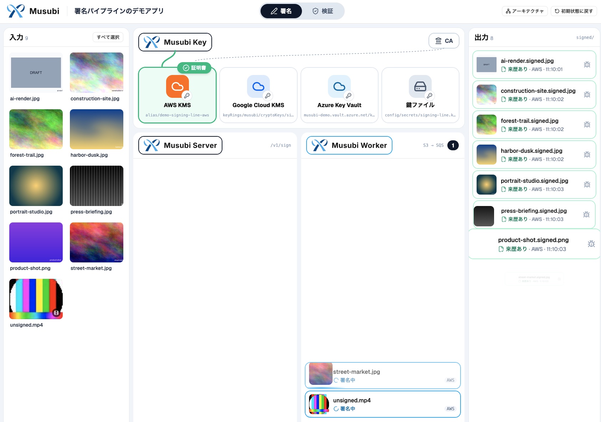Open debug icon for portrait-studio.signed.jpg
The height and width of the screenshot is (422, 601).
tap(587, 185)
